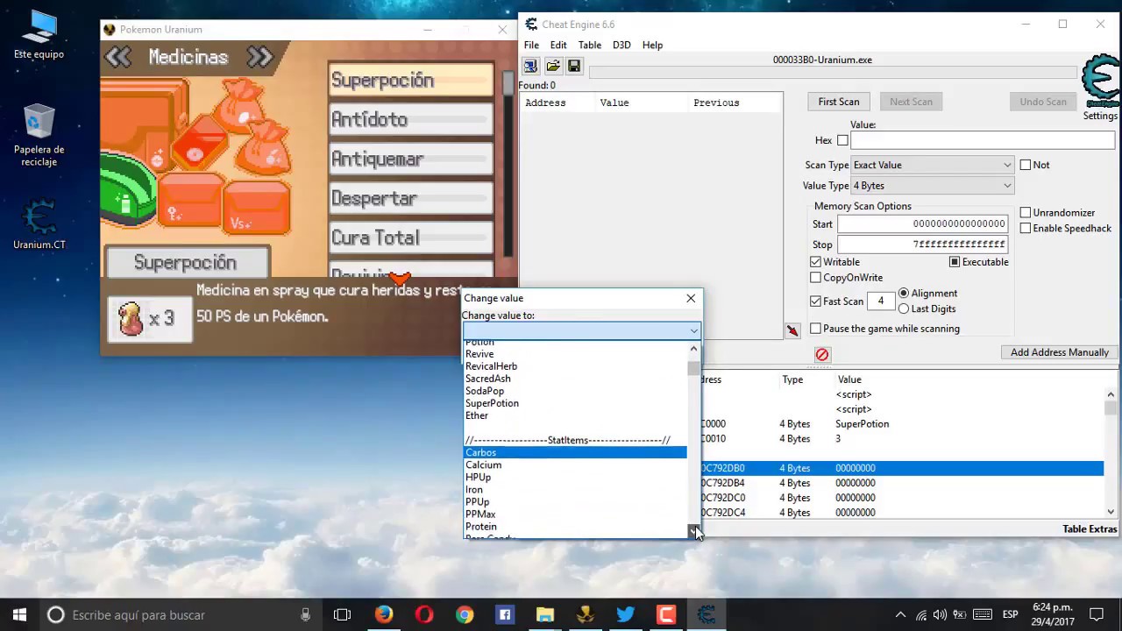
Task: Toggle the Fast Scan checkbox
Action: pos(816,301)
